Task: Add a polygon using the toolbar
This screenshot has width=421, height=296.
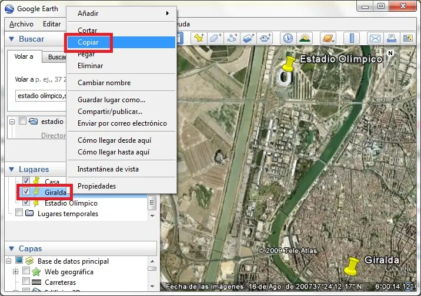Action: (216, 38)
